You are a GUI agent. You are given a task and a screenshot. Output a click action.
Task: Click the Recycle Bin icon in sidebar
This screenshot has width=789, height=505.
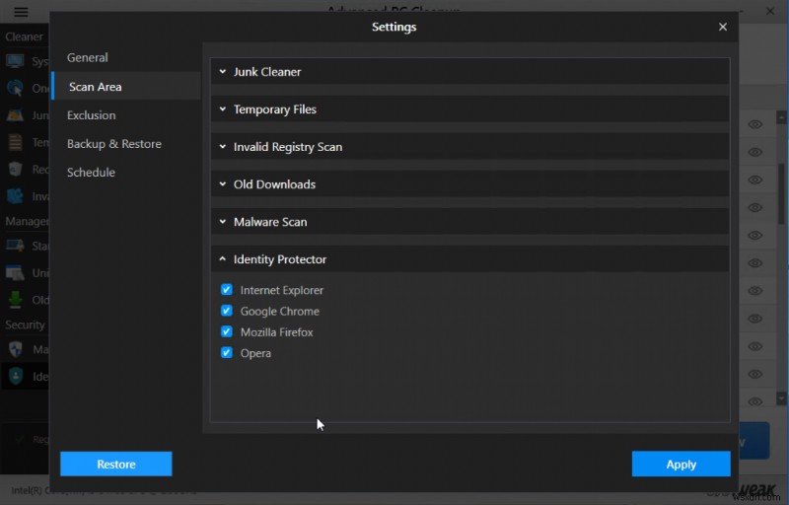click(x=15, y=169)
